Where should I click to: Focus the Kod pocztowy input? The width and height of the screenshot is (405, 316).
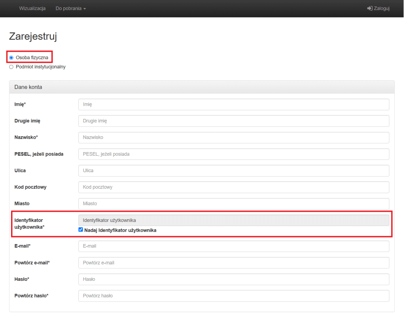click(233, 187)
